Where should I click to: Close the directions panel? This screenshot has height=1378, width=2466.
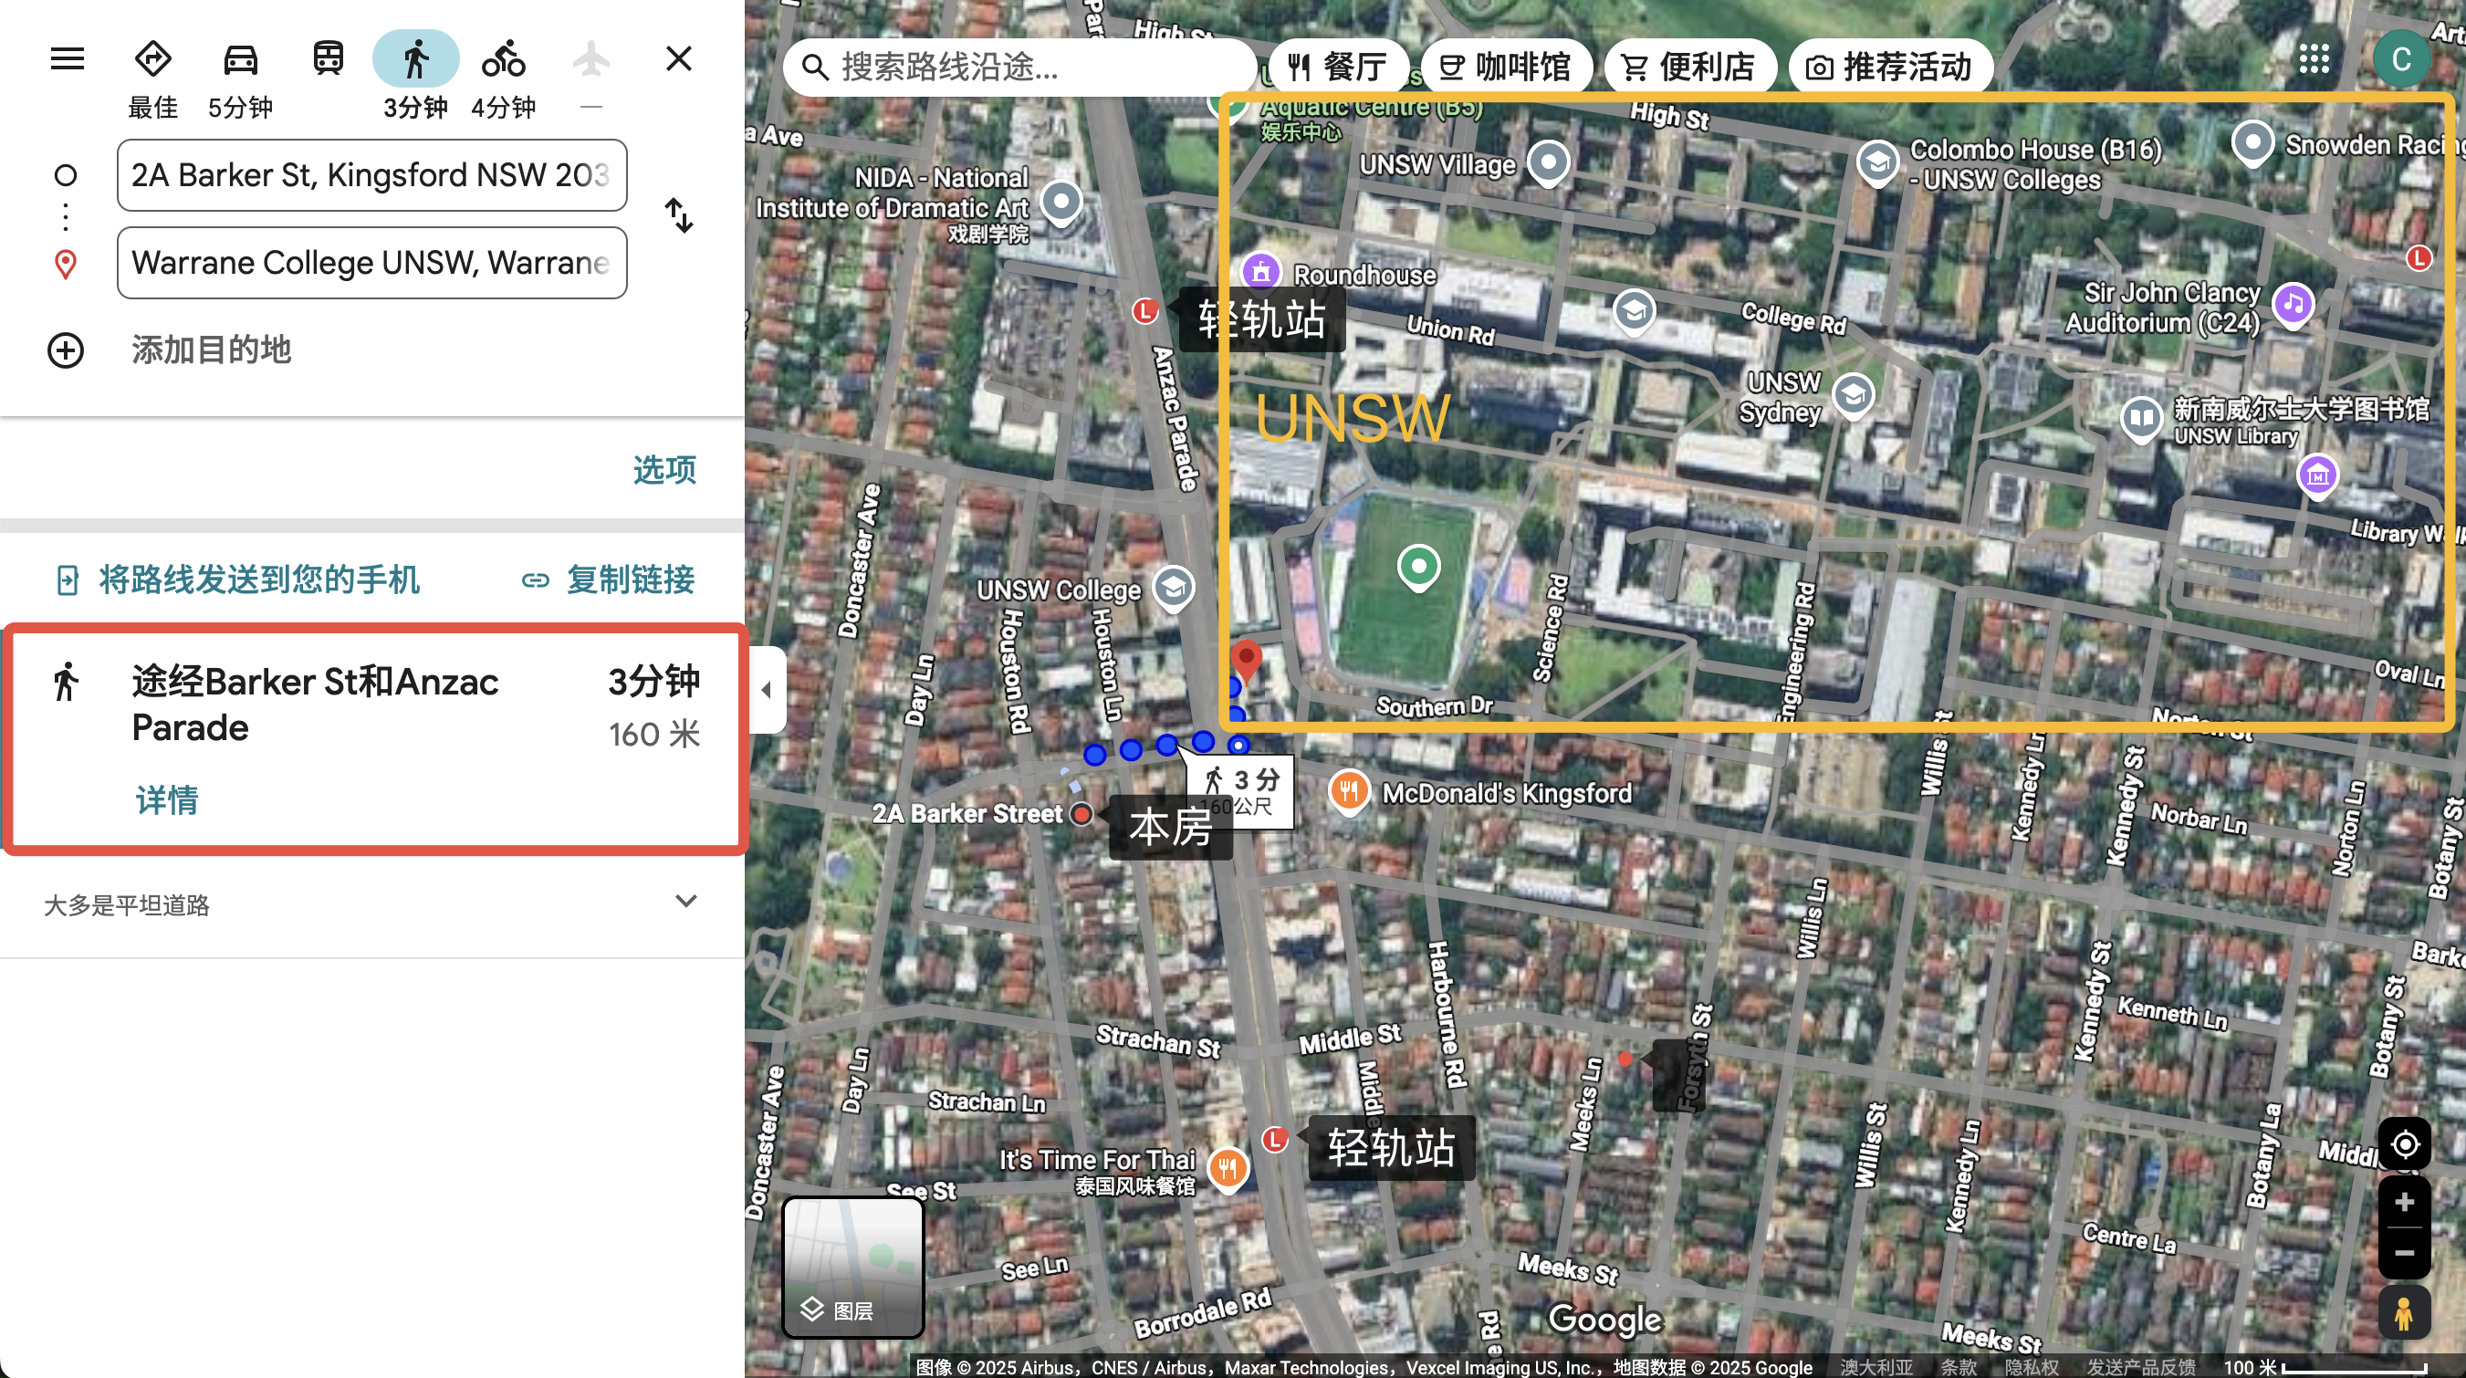click(x=679, y=58)
